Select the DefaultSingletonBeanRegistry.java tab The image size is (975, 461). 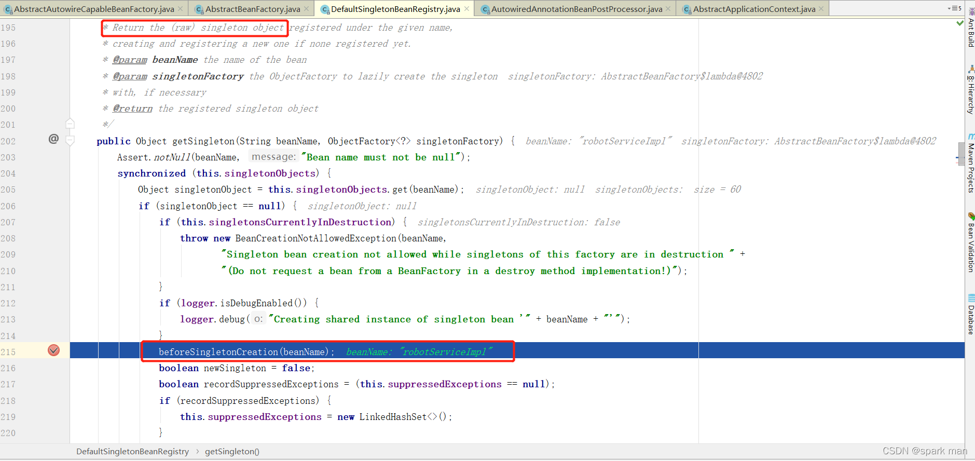click(395, 9)
